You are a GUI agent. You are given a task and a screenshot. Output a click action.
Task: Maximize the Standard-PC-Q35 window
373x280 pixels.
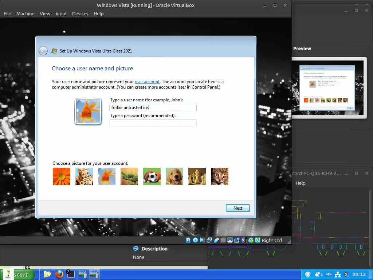click(357, 173)
